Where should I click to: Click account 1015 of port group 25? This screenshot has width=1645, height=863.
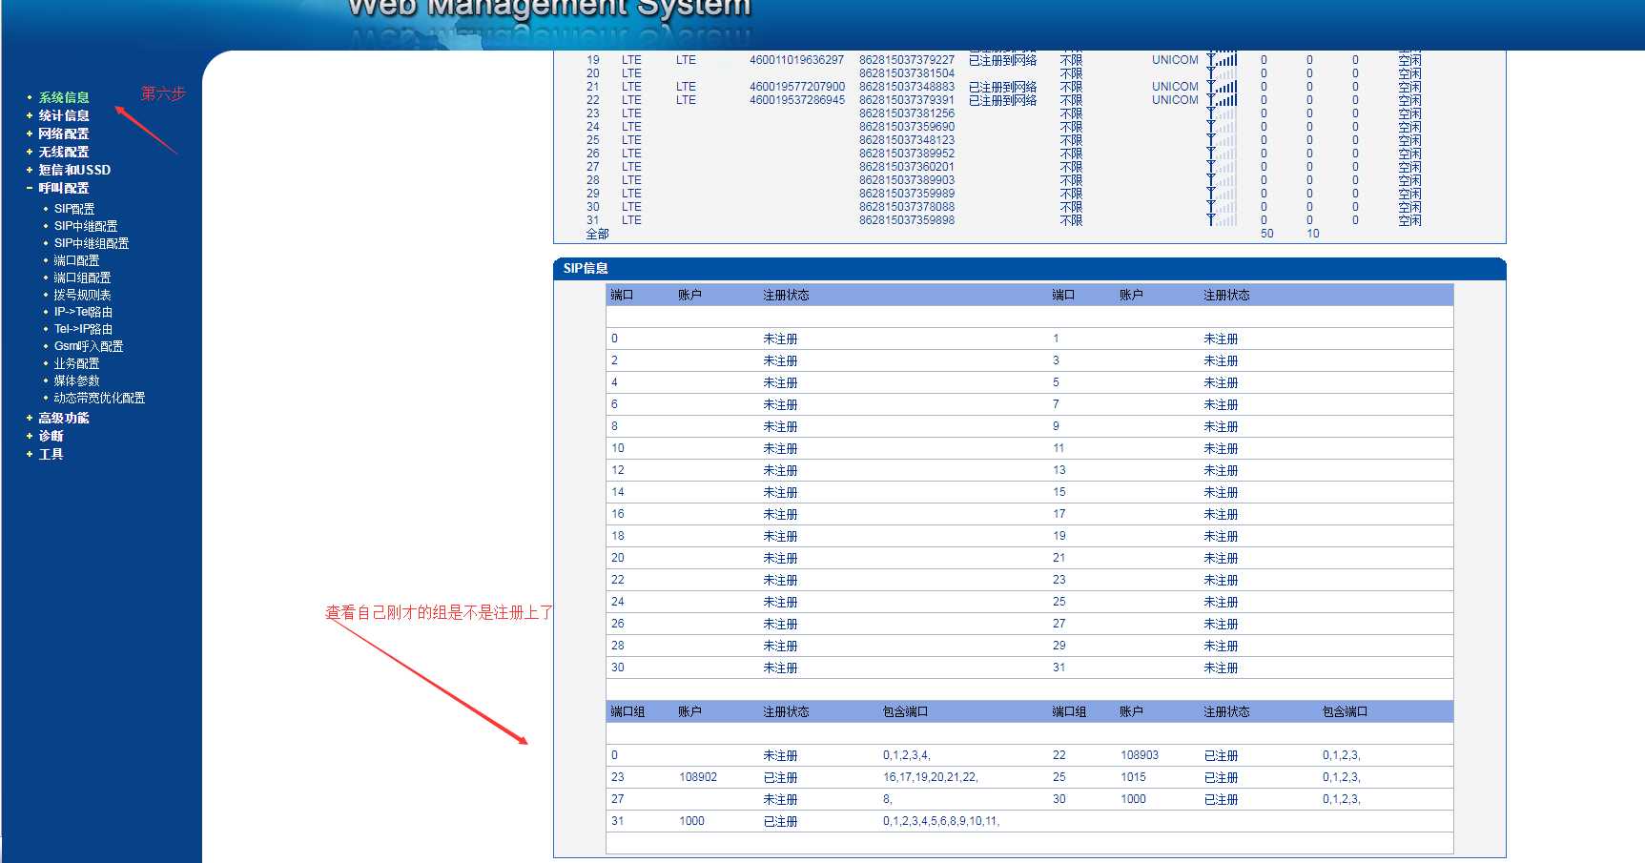tap(1133, 777)
